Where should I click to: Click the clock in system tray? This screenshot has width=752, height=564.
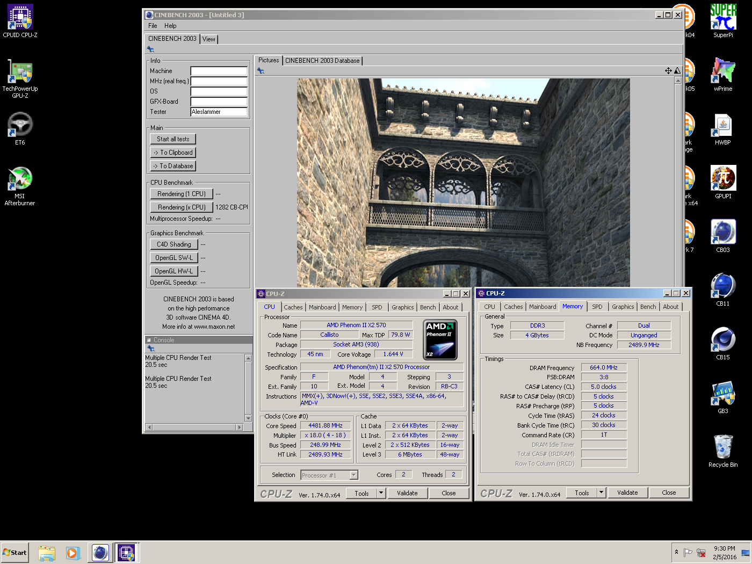(x=725, y=553)
